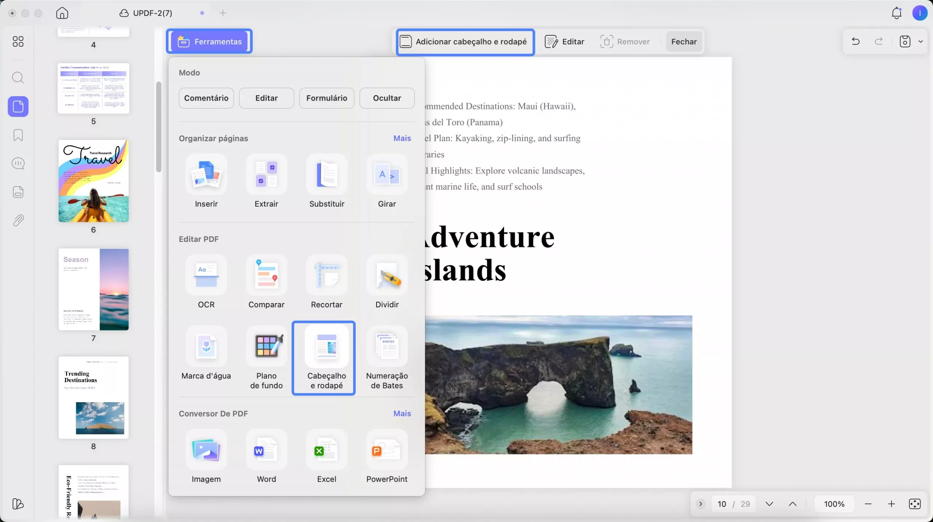Viewport: 933px width, 522px height.
Task: Enter full screen fit mode icon
Action: pos(914,504)
